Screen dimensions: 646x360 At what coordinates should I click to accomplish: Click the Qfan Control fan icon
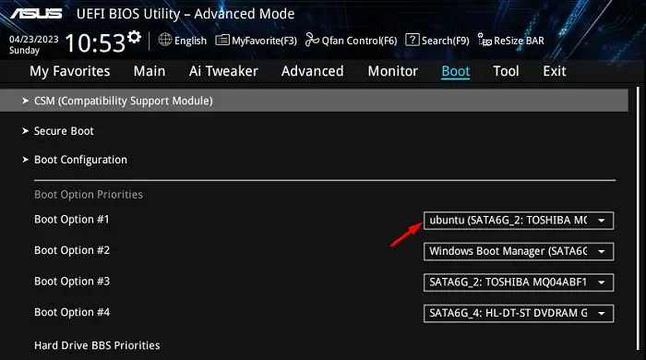[x=312, y=40]
